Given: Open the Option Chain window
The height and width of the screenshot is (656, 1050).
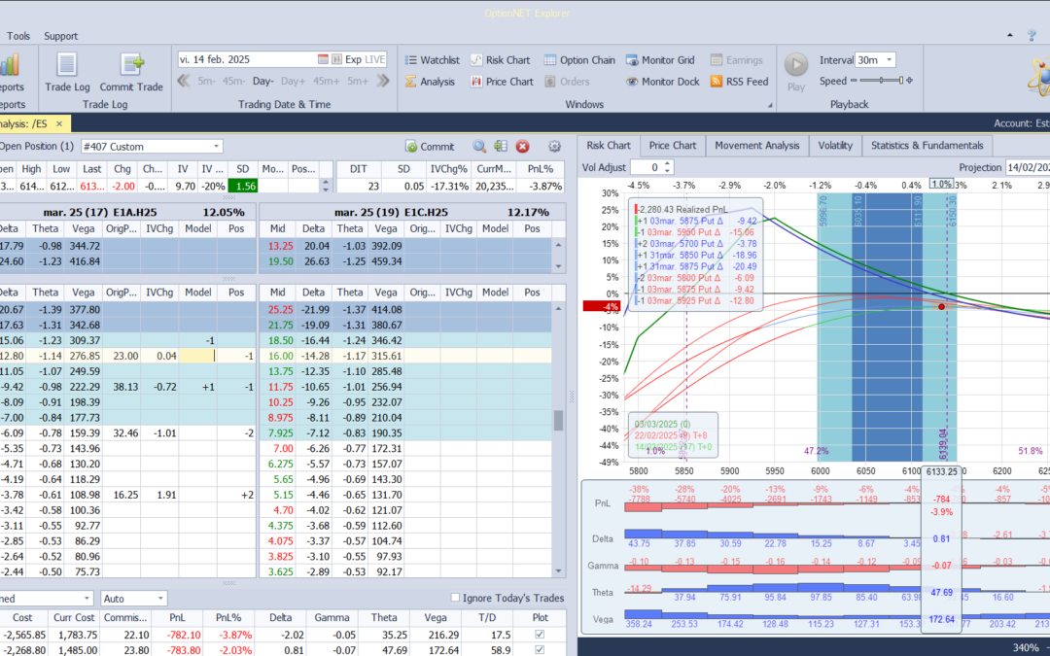Looking at the screenshot, I should 579,60.
